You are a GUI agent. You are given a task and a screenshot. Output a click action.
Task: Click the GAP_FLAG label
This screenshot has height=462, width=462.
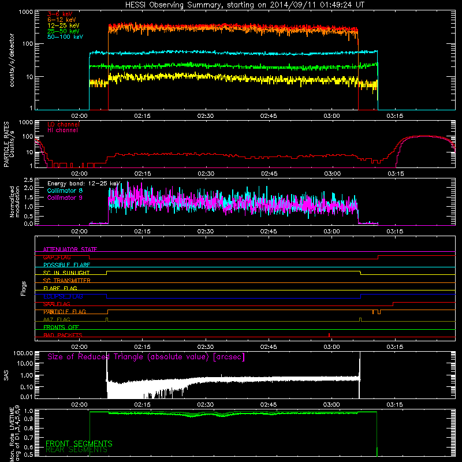pyautogui.click(x=57, y=257)
